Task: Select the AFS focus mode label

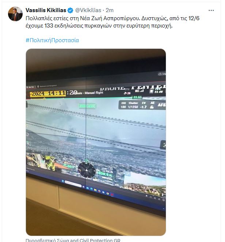Action: (162, 105)
